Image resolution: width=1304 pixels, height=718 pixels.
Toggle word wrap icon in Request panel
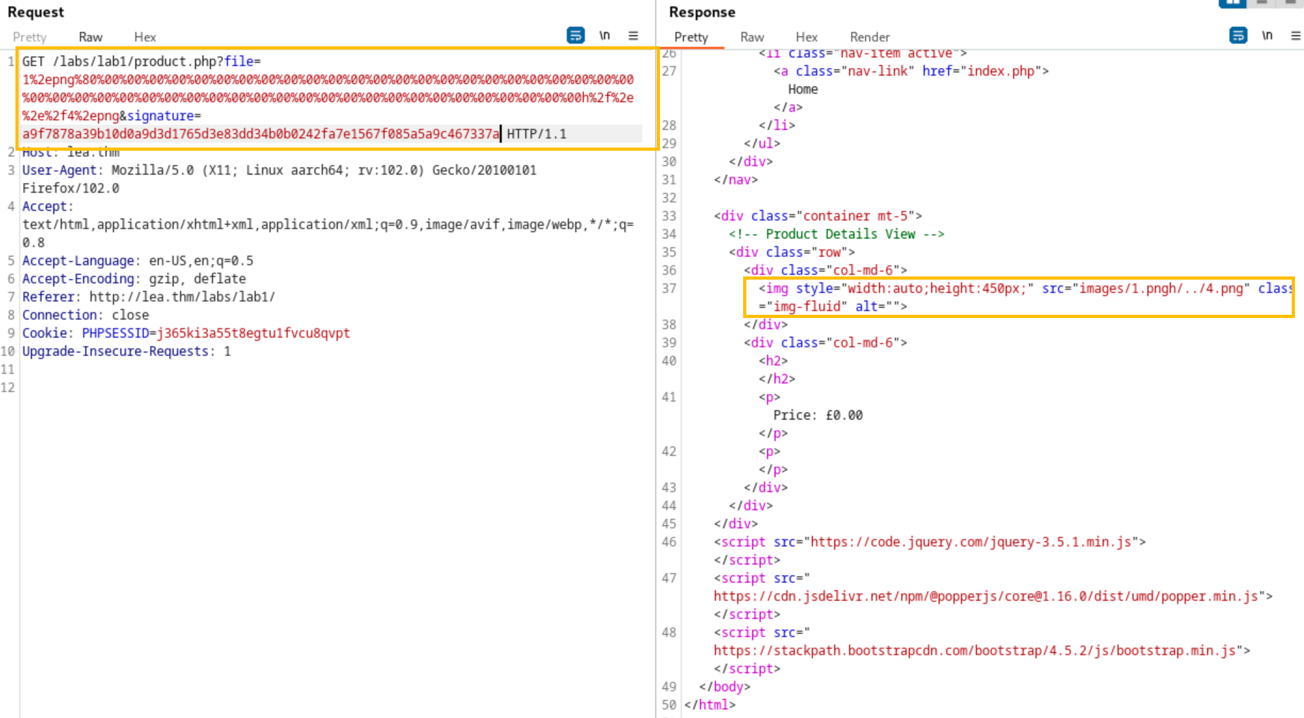click(575, 36)
